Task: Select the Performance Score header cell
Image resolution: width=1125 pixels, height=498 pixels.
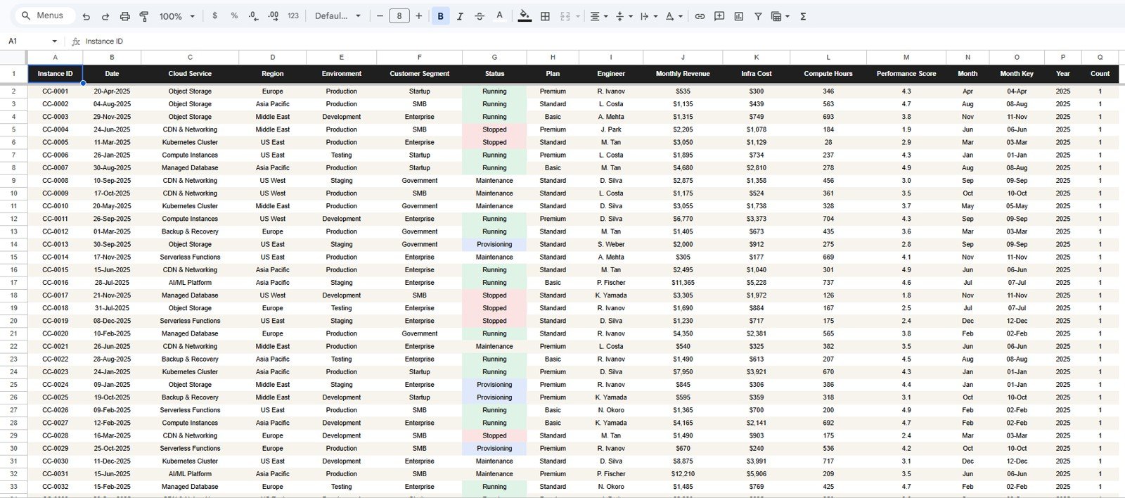Action: 906,73
